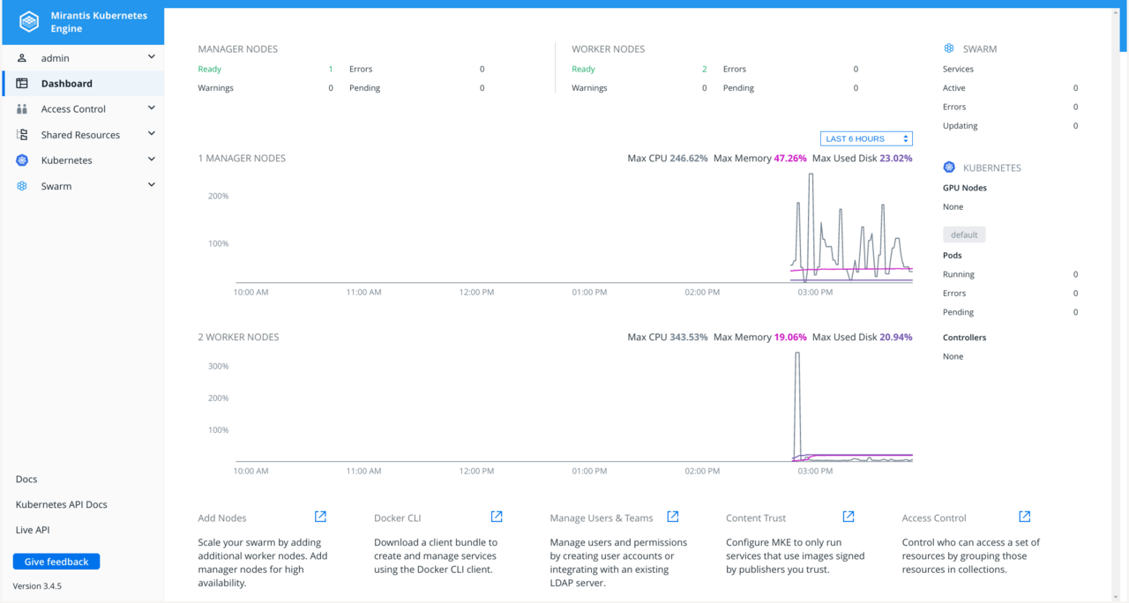
Task: Click worker Max CPU 343.53% value
Action: click(689, 338)
